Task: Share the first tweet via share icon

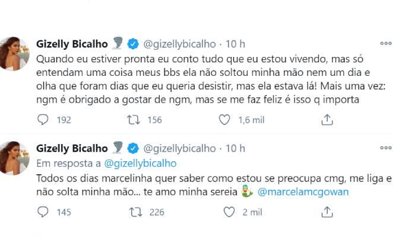Action: click(x=327, y=120)
